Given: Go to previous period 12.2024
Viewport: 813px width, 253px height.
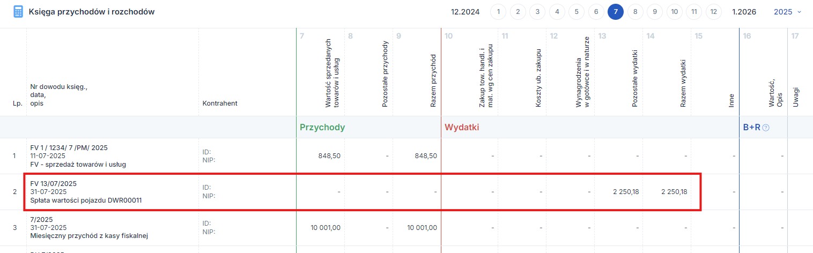Looking at the screenshot, I should tap(463, 12).
